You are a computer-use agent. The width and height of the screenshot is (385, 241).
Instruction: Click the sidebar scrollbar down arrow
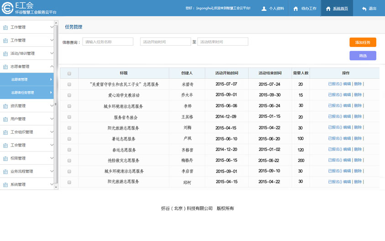(56, 187)
